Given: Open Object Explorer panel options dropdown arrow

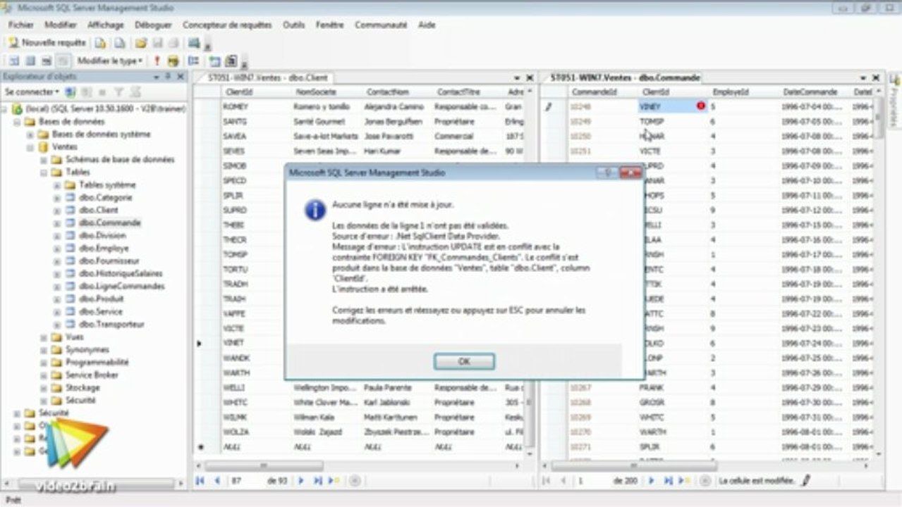Looking at the screenshot, I should click(156, 77).
